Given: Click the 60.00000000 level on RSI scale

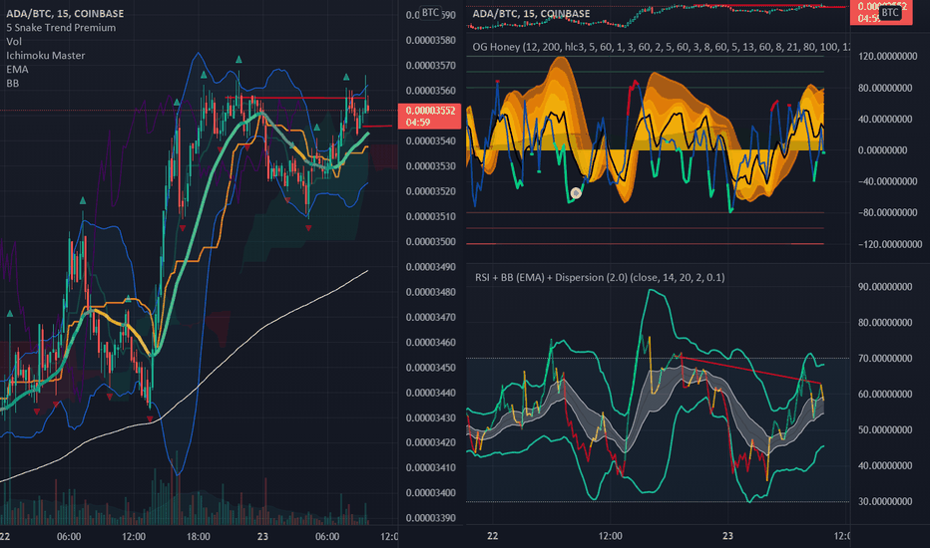Looking at the screenshot, I should 885,394.
